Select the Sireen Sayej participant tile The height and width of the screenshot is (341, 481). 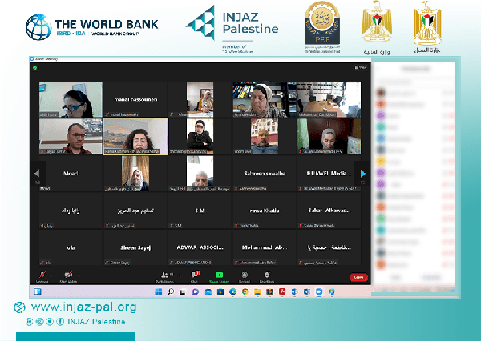pos(135,247)
